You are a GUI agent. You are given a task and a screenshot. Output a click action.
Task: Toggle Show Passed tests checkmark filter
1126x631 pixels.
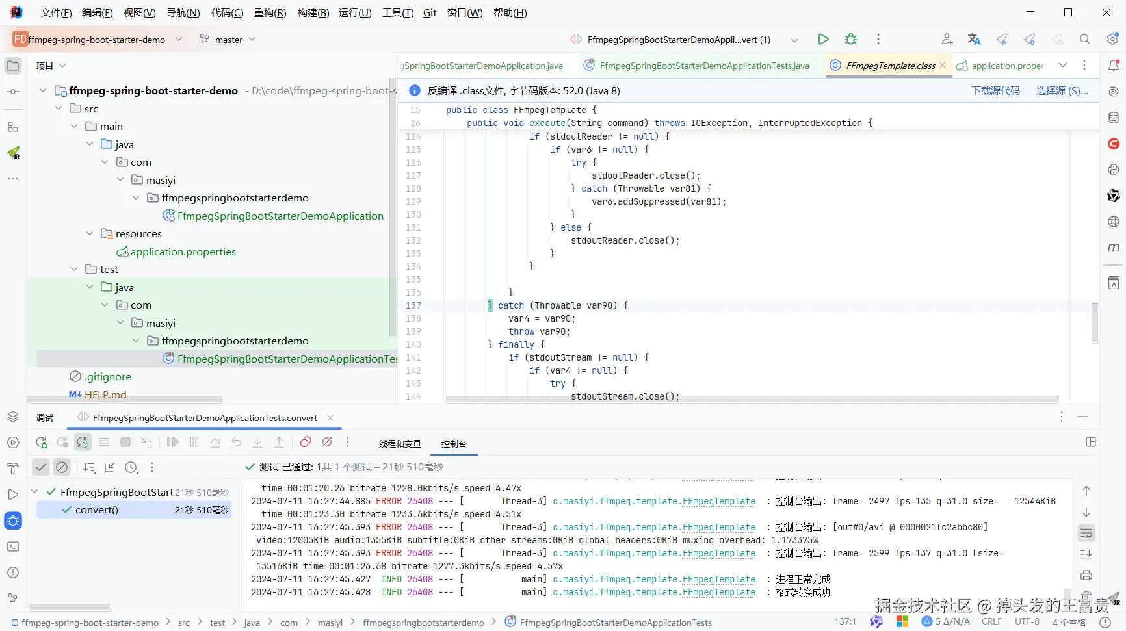(x=41, y=467)
